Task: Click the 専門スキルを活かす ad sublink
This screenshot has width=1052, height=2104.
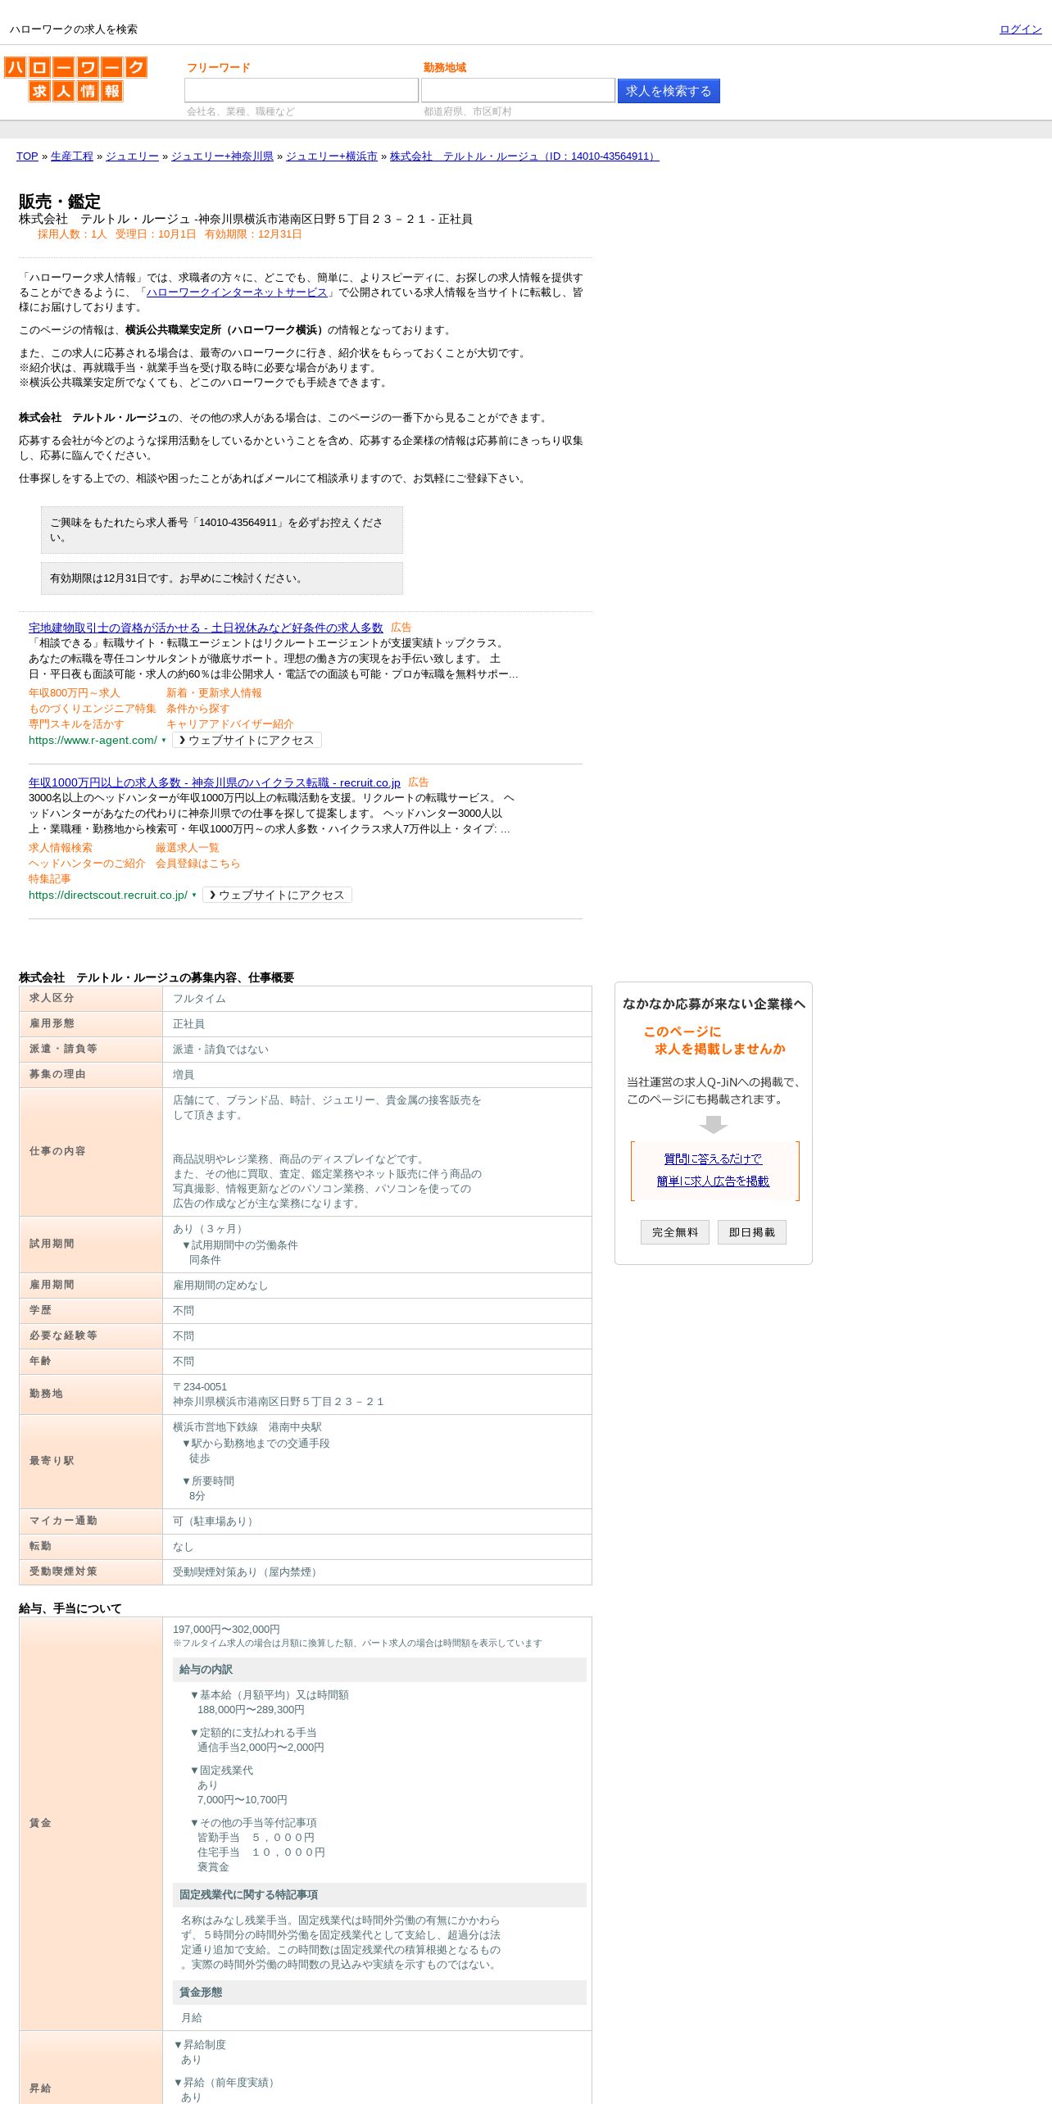Action: (76, 724)
